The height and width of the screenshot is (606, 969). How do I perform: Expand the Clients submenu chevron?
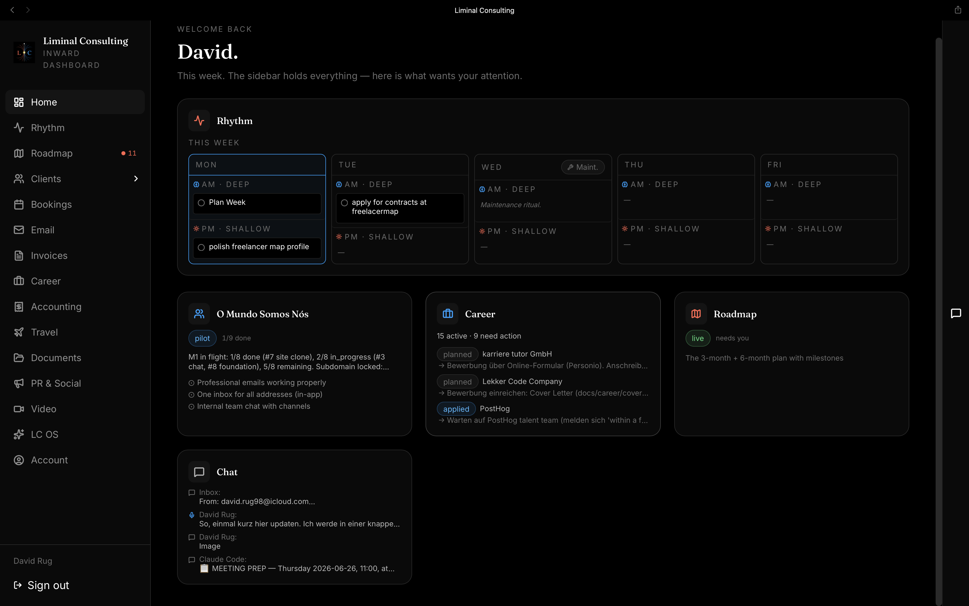click(136, 179)
